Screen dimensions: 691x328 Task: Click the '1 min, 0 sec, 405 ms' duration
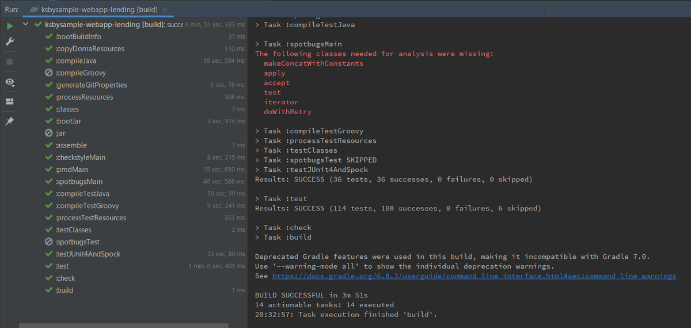(217, 266)
